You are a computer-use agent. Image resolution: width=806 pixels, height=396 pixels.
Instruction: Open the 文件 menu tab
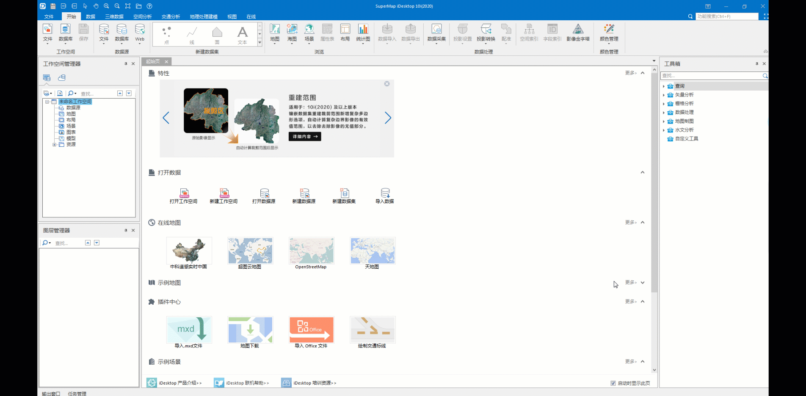[49, 16]
